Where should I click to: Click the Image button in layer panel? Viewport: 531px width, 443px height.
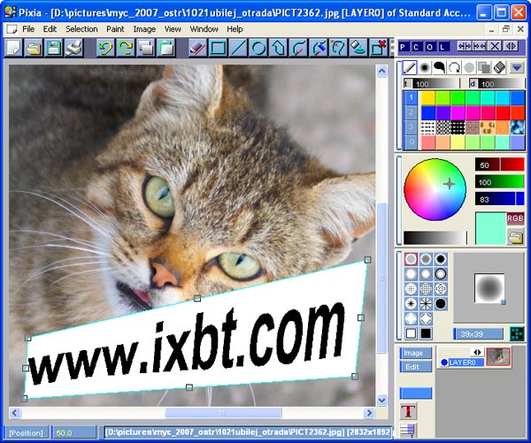click(416, 353)
